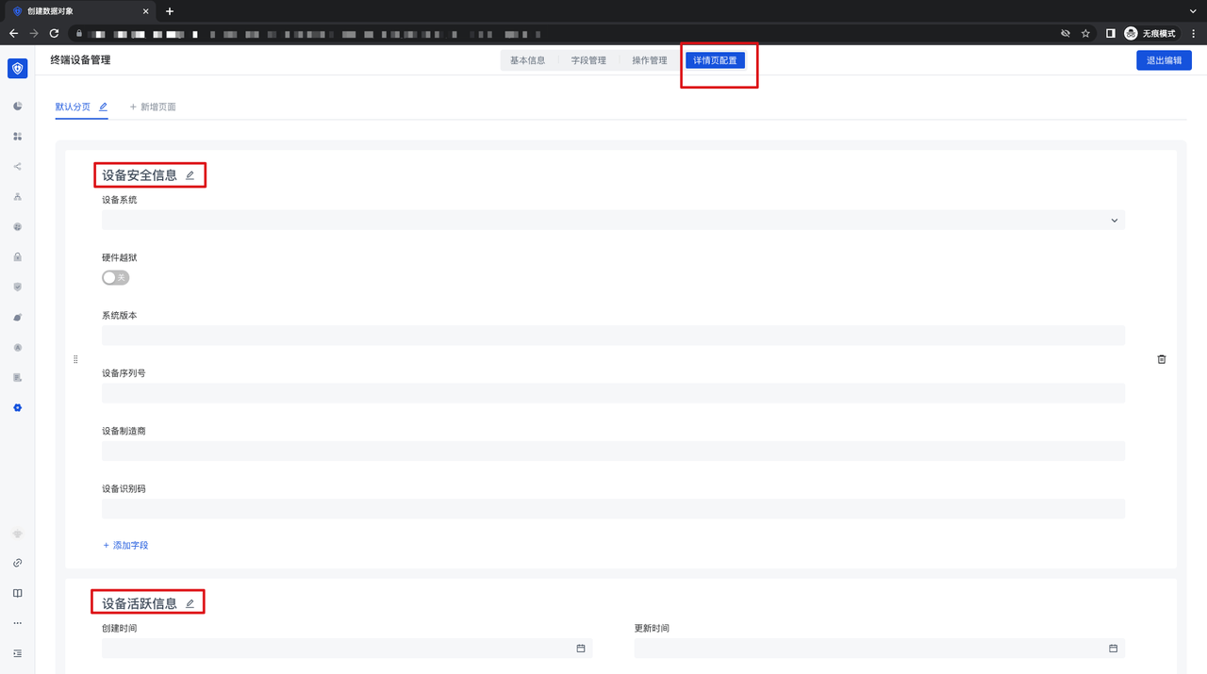Viewport: 1207px width, 674px height.
Task: Click the pencil icon next to 默认分页
Action: point(104,107)
